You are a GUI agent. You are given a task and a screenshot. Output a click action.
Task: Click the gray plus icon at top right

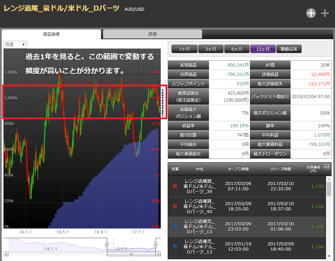(x=325, y=13)
